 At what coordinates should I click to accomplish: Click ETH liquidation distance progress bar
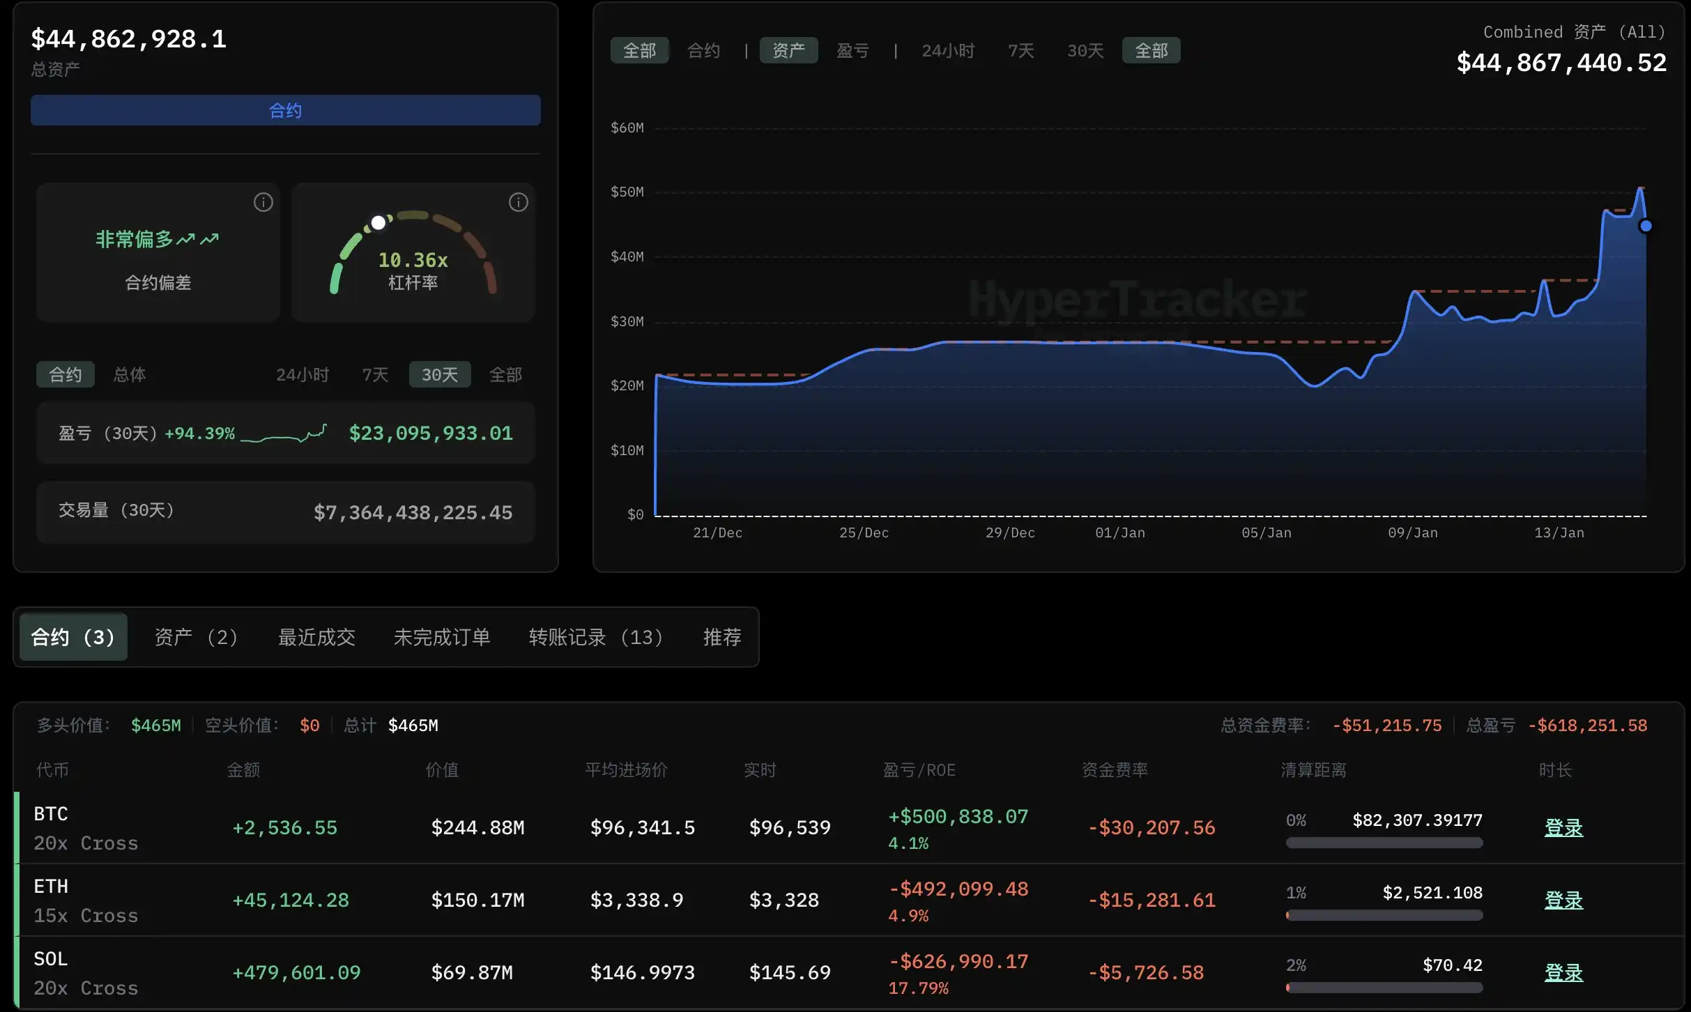1384,915
